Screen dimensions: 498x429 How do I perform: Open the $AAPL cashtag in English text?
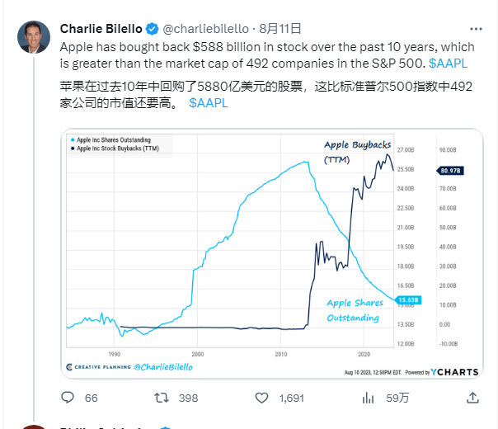[x=448, y=64]
